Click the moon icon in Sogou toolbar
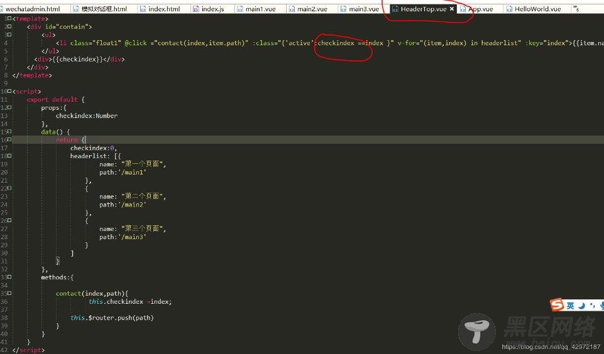 pyautogui.click(x=581, y=306)
